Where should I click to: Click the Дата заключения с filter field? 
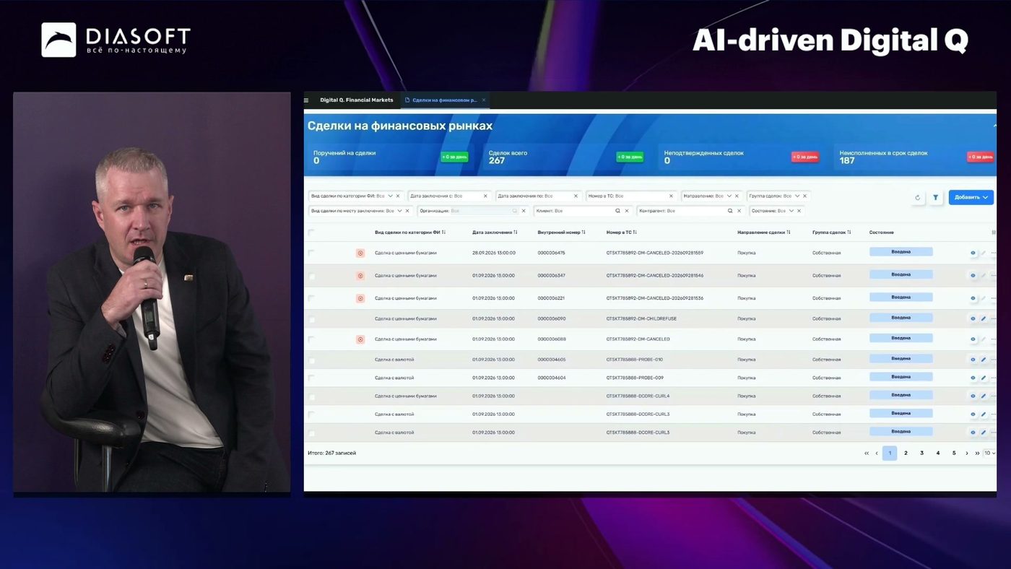click(448, 196)
